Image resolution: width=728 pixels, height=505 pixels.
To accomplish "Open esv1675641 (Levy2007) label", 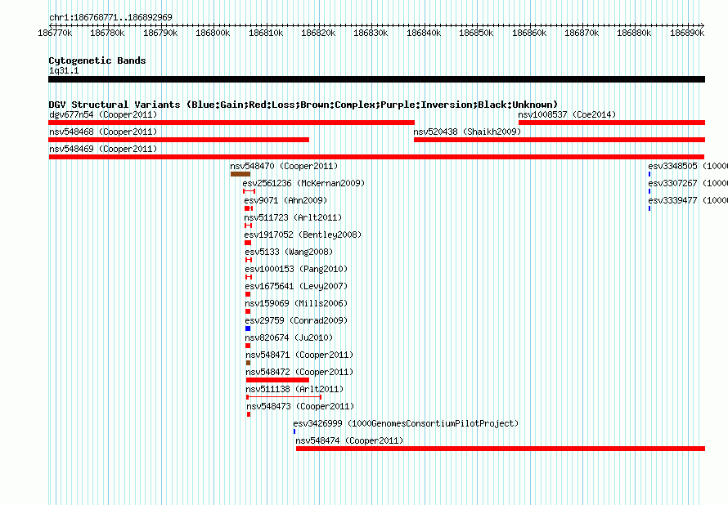I will click(x=296, y=286).
